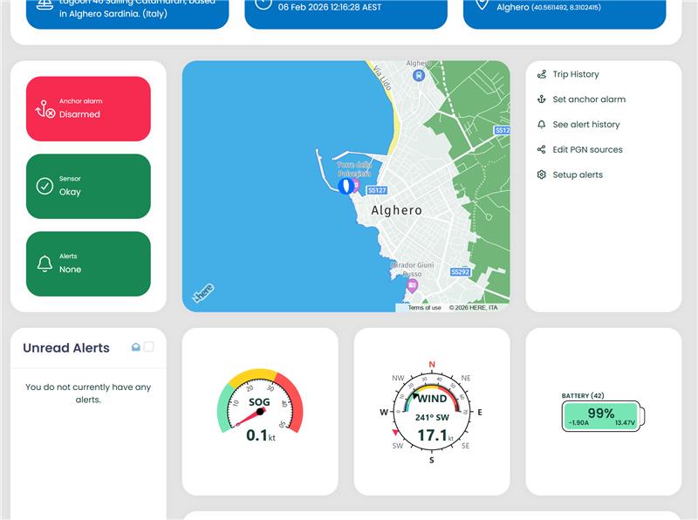Select the Setup alerts menu entry

580,174
